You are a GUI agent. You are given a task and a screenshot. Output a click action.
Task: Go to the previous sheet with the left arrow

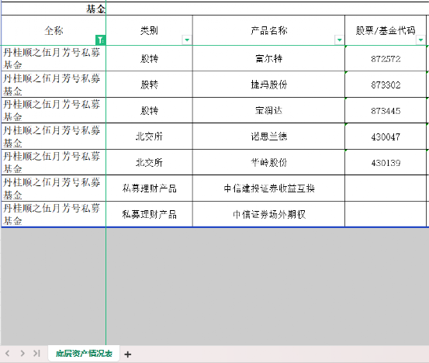8,353
